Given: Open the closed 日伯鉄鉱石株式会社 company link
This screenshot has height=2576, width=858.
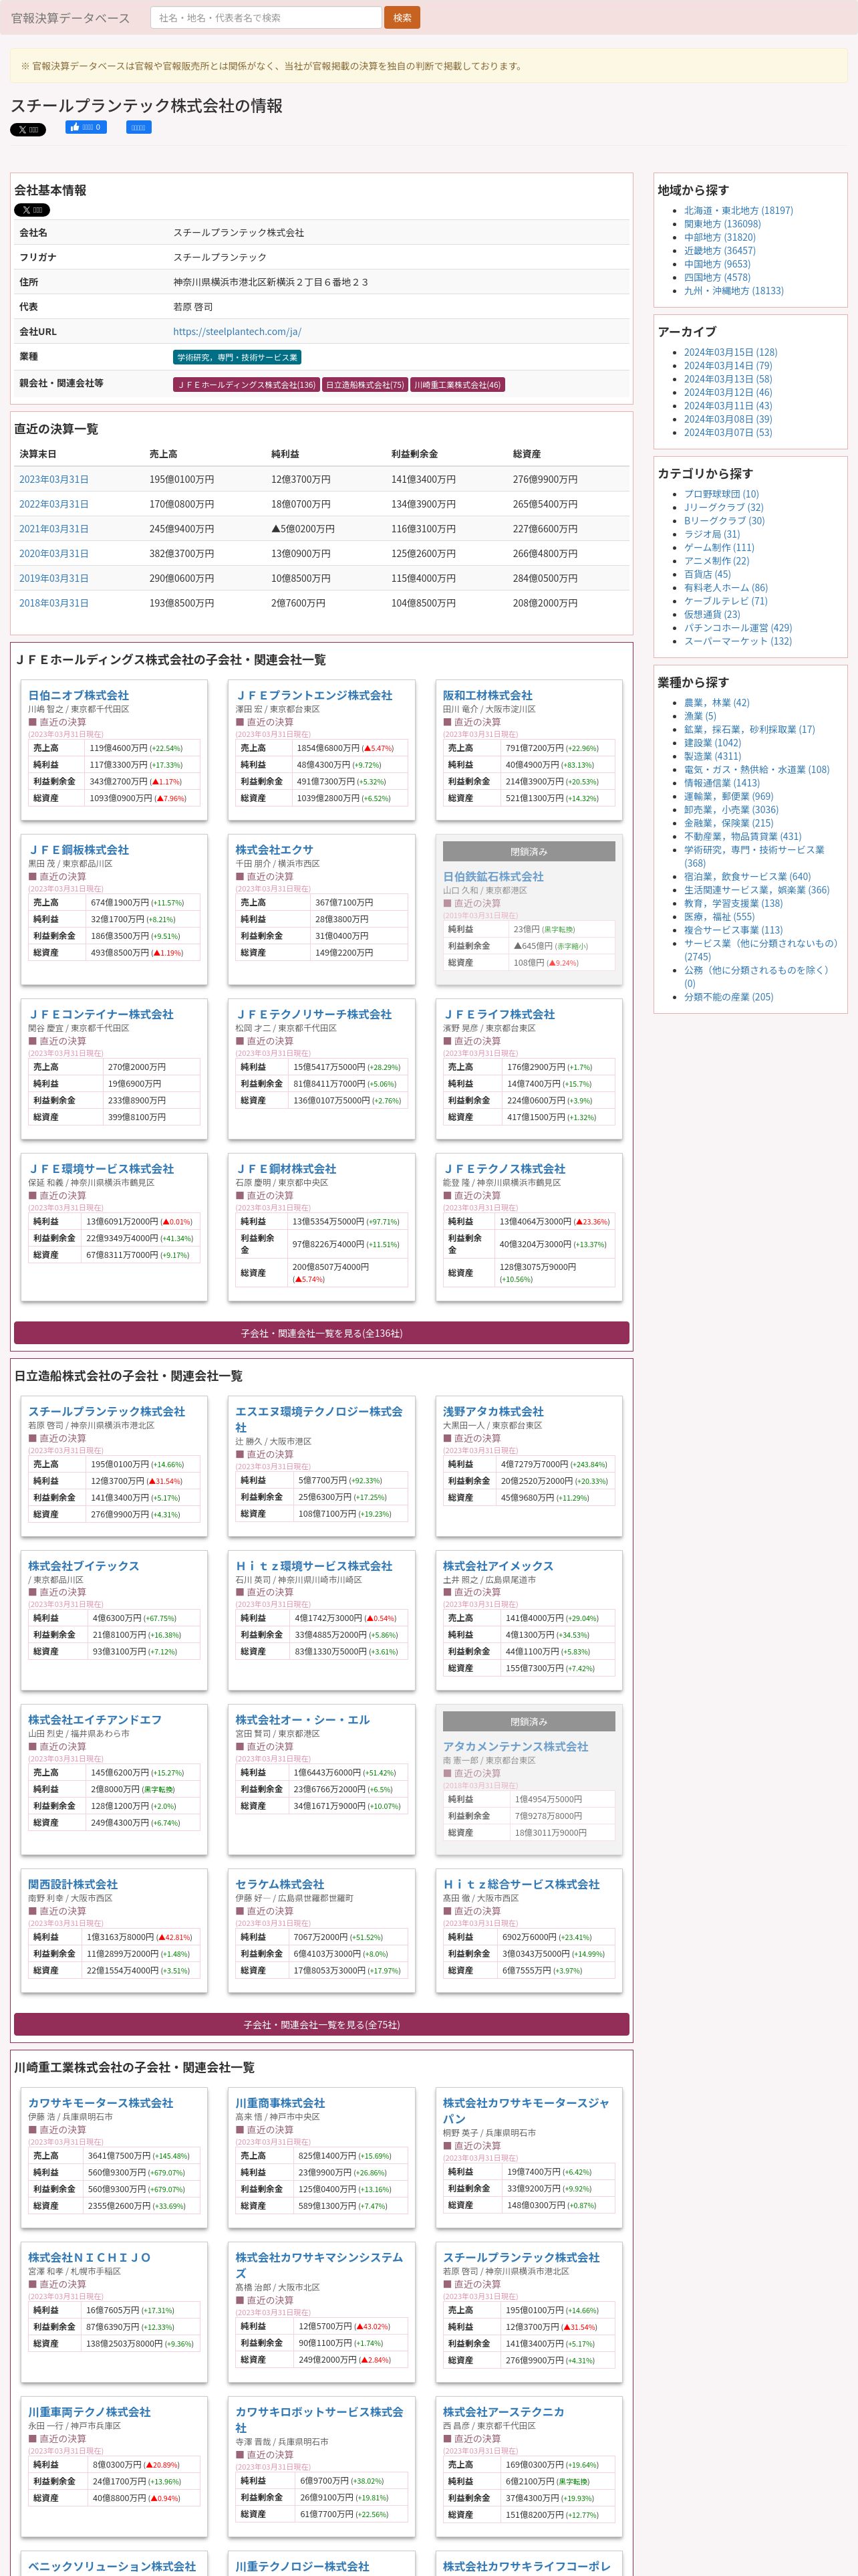Looking at the screenshot, I should [493, 877].
